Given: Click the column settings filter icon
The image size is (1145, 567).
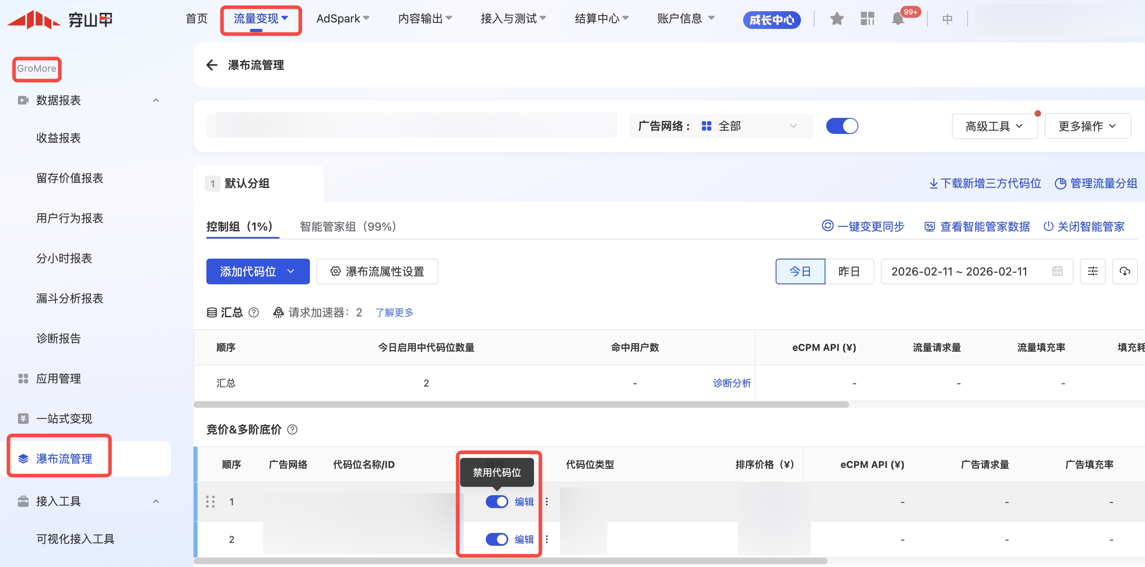Looking at the screenshot, I should [1092, 271].
